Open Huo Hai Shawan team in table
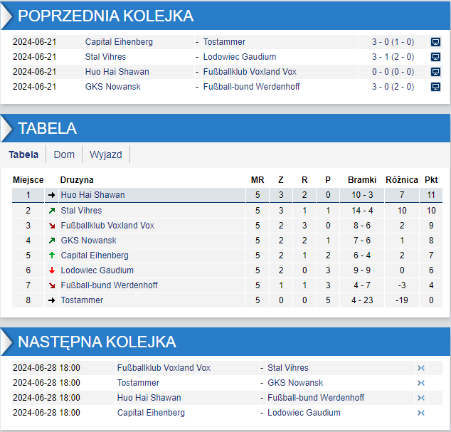The height and width of the screenshot is (432, 451). coord(92,195)
